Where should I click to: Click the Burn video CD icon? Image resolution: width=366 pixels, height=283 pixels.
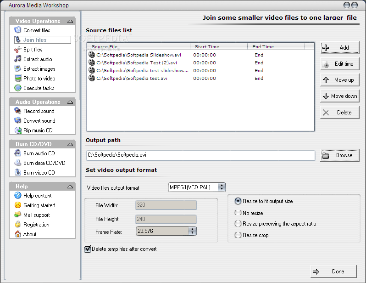coord(18,172)
